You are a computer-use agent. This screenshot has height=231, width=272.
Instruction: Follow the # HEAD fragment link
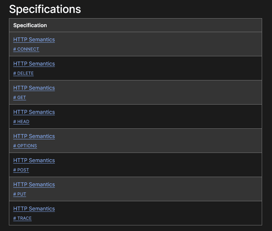click(21, 121)
